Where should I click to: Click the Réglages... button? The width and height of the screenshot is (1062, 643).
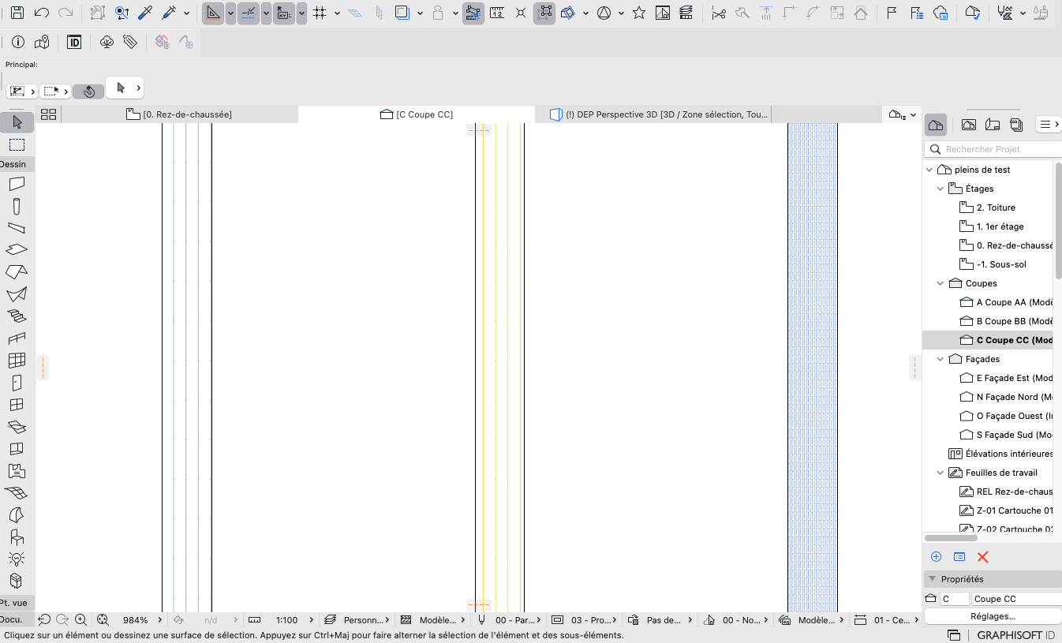click(993, 616)
